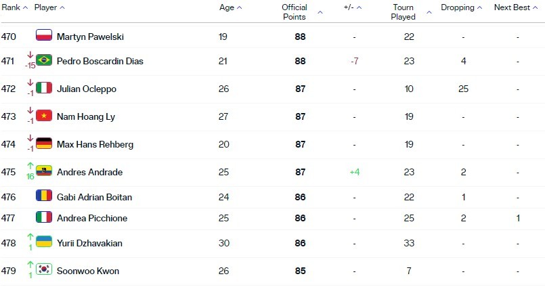Click the Germany flag beside Max Hans Rehberg
This screenshot has height=287, width=545.
click(x=44, y=143)
